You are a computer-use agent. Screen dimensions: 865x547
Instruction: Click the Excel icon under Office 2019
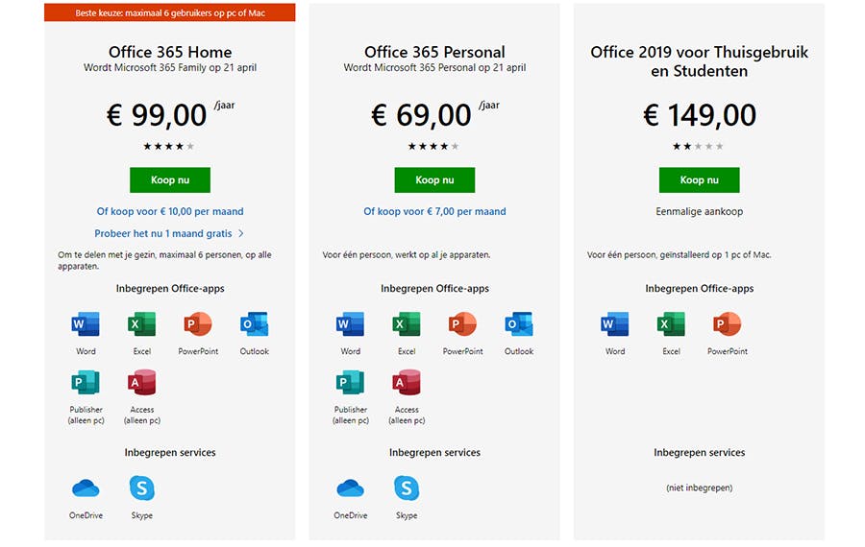(x=671, y=324)
